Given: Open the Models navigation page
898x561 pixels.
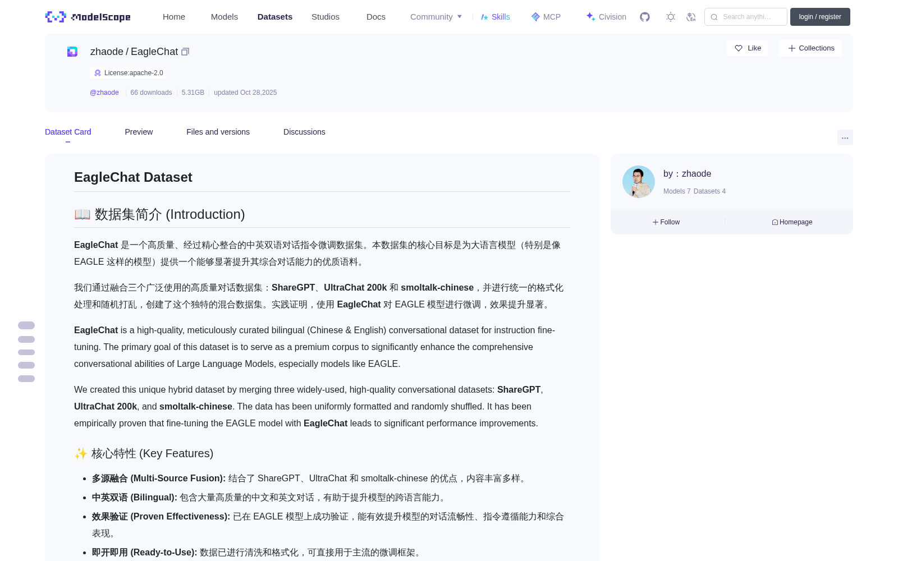Looking at the screenshot, I should point(224,17).
